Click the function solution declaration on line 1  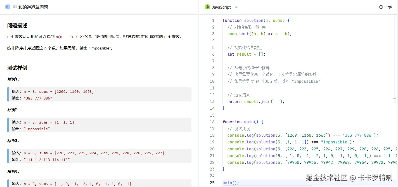coord(252,20)
